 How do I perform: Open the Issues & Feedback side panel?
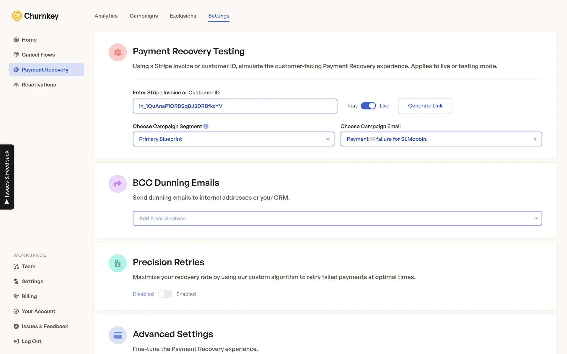click(7, 177)
